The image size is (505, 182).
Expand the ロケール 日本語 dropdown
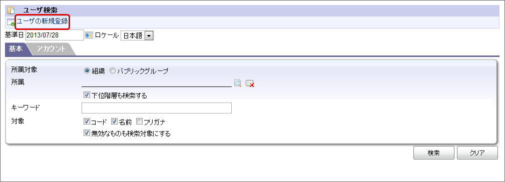point(137,35)
